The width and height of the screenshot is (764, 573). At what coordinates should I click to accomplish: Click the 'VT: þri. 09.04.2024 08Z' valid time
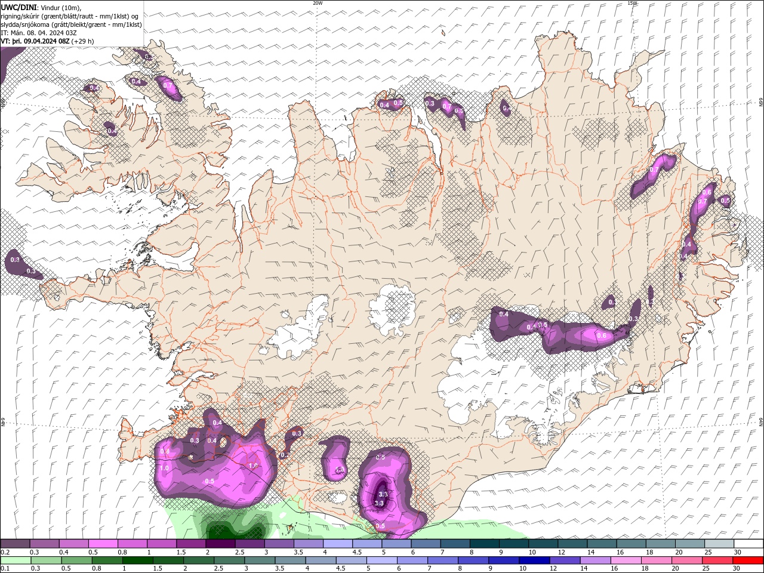[x=35, y=41]
